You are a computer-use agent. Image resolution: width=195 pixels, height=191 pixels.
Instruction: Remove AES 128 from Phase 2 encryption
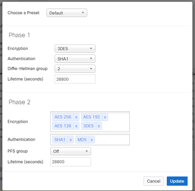point(76,126)
